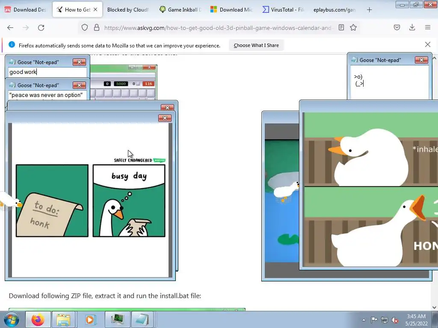The image size is (438, 328).
Task: Switch to VirusTotal tab
Action: (283, 10)
